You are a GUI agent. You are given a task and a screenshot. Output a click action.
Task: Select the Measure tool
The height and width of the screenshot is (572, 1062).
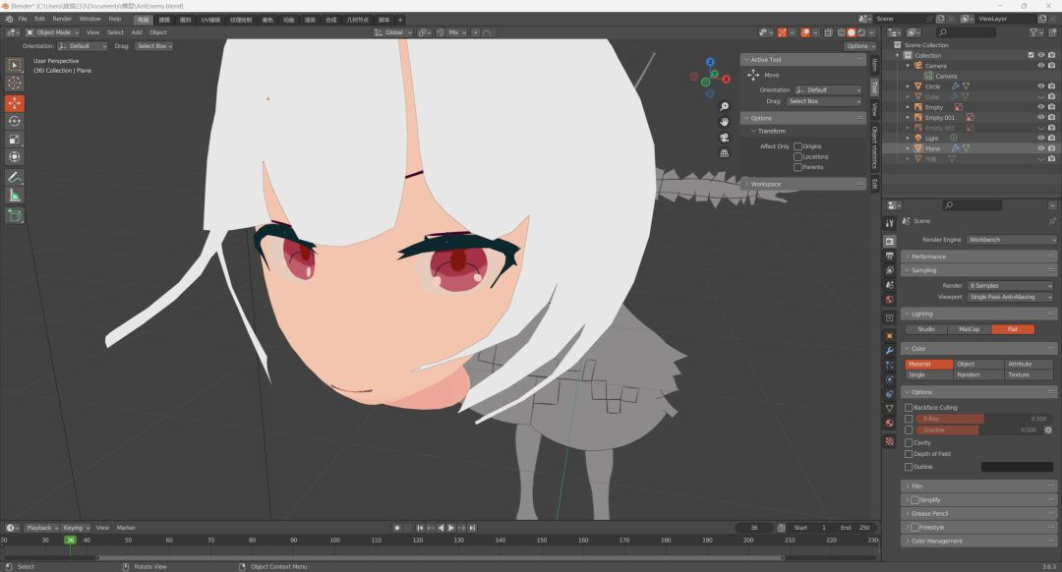14,195
